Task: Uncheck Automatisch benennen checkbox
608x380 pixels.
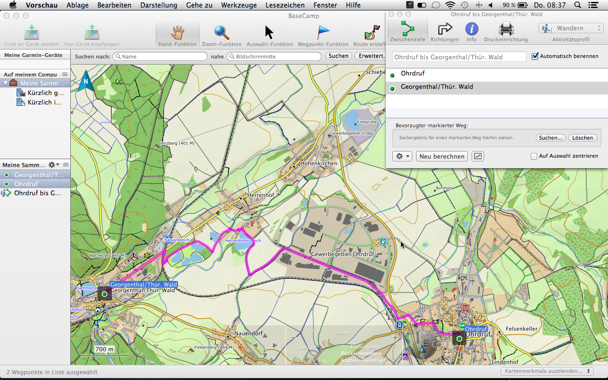Action: click(x=535, y=57)
